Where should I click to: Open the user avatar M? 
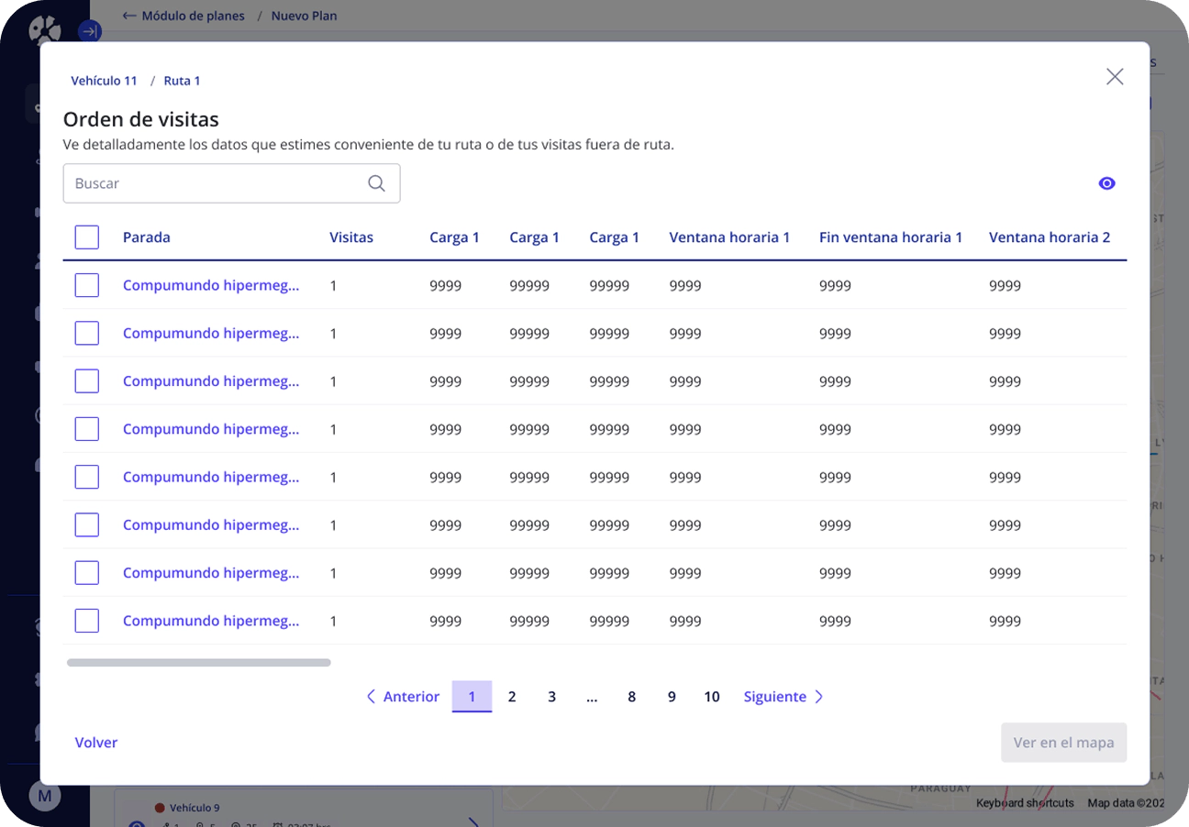point(44,796)
